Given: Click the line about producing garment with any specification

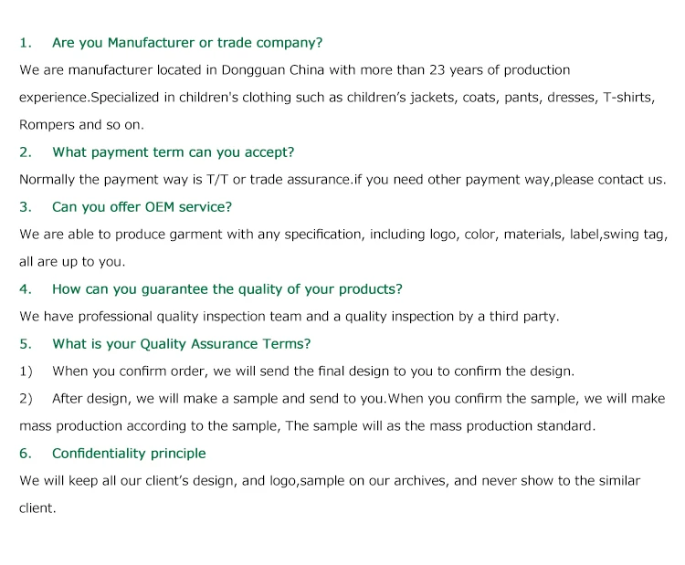Looking at the screenshot, I should [342, 235].
